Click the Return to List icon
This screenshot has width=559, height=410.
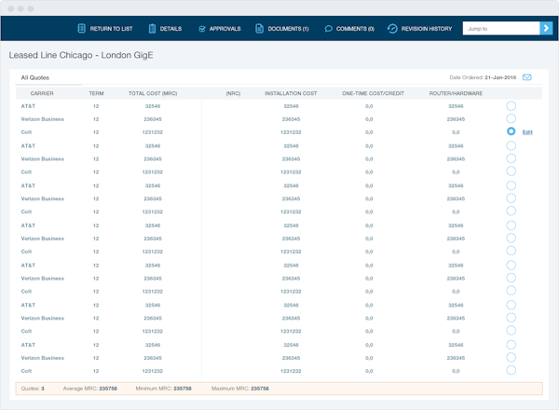(82, 29)
